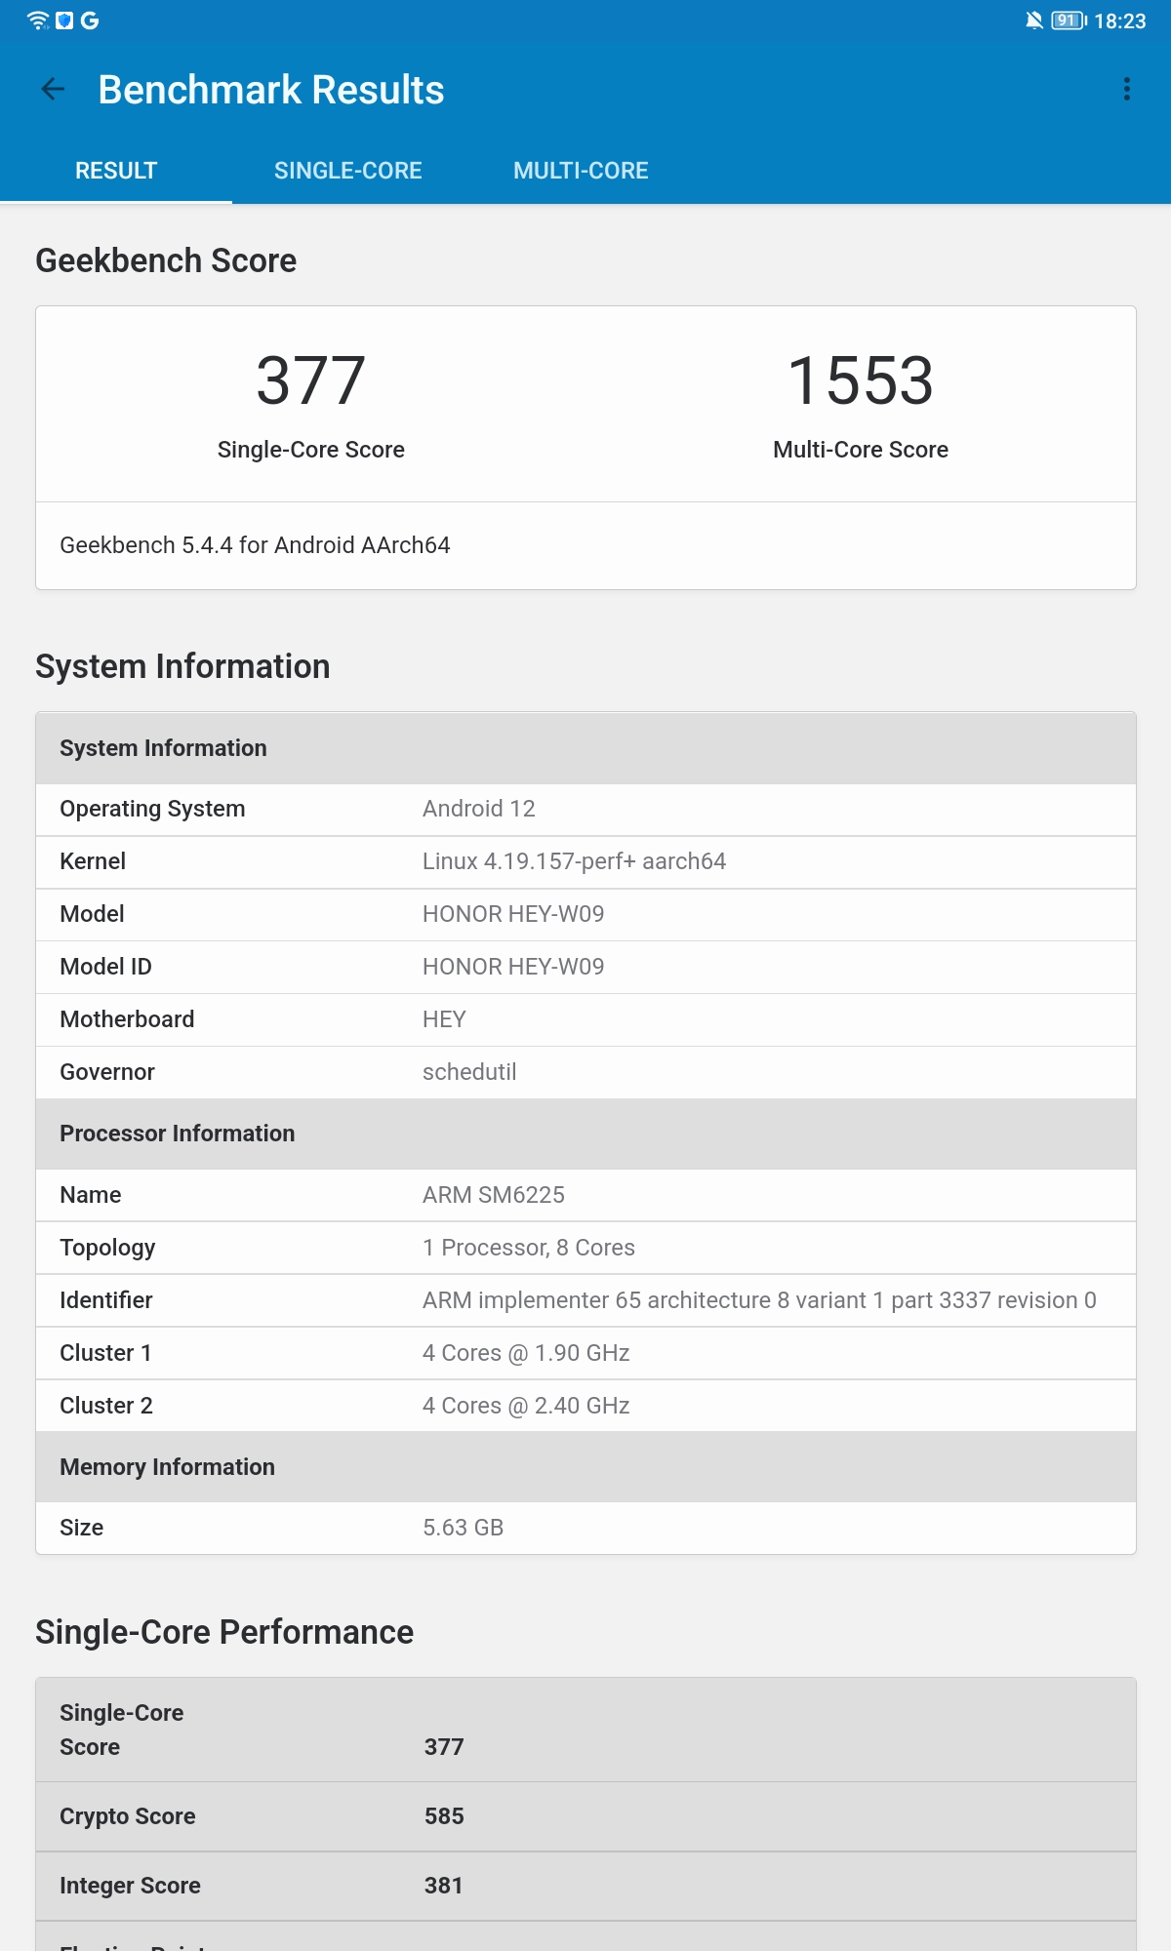The image size is (1171, 1951).
Task: Tap the 18:23 clock
Action: (1120, 20)
